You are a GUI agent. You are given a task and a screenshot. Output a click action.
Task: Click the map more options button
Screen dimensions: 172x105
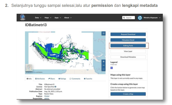[x=104, y=69]
